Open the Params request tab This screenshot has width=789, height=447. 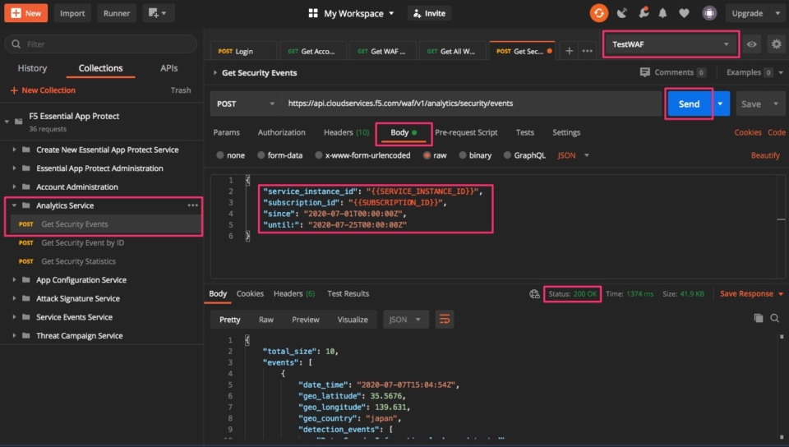pos(227,132)
